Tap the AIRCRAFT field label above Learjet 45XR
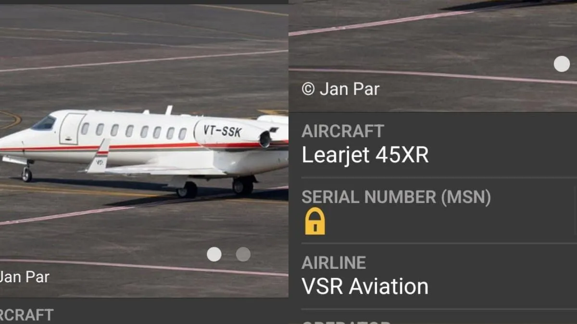Viewport: 577px width, 324px height. pos(343,131)
